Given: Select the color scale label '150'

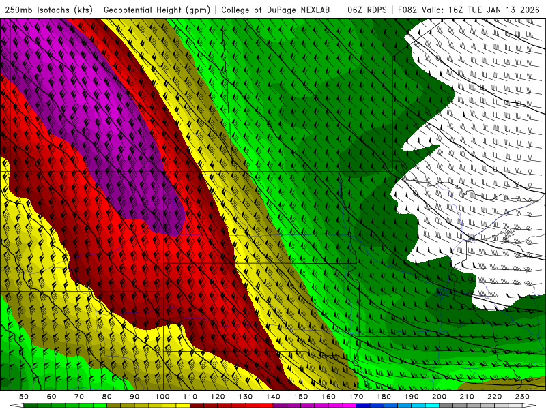Looking at the screenshot, I should click(x=301, y=397).
